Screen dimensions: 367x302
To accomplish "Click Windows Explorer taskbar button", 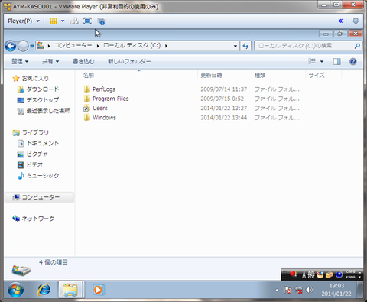I will click(x=70, y=290).
